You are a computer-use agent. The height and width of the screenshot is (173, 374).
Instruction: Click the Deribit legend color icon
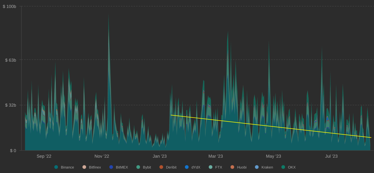coord(161,167)
